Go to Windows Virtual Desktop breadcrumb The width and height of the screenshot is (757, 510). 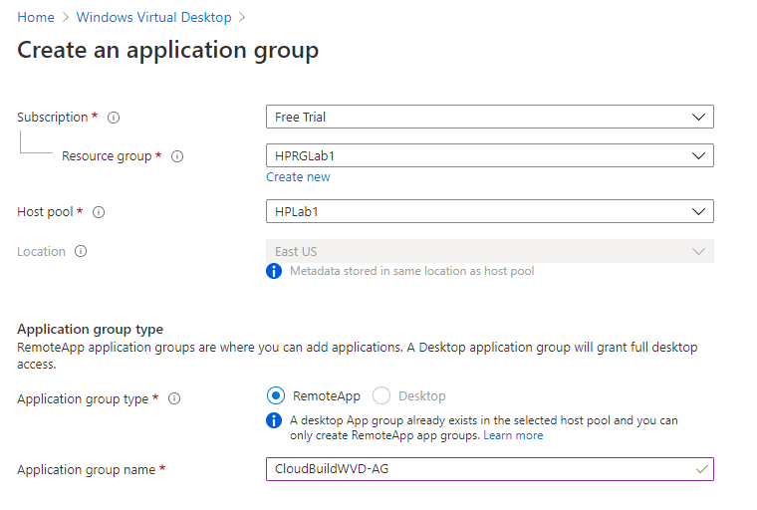pos(154,17)
